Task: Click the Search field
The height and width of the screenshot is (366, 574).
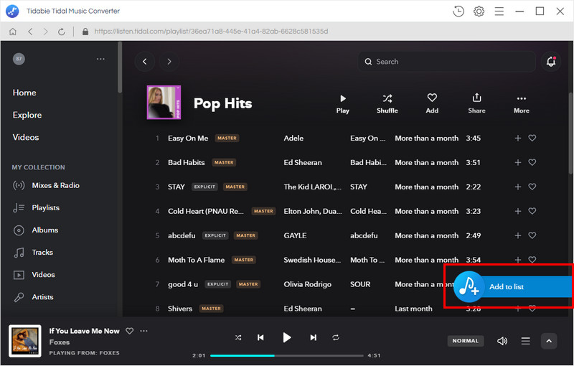Action: coord(446,62)
